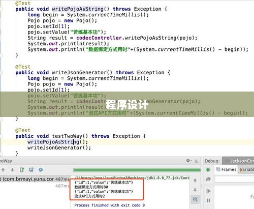
Task: Pause program in the Debug panel
Action: point(208,200)
